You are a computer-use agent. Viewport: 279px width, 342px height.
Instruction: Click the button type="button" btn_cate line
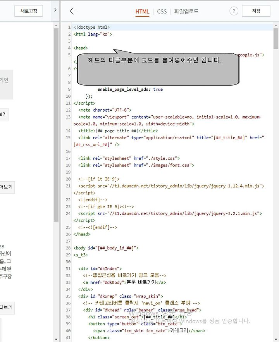[x=135, y=324]
